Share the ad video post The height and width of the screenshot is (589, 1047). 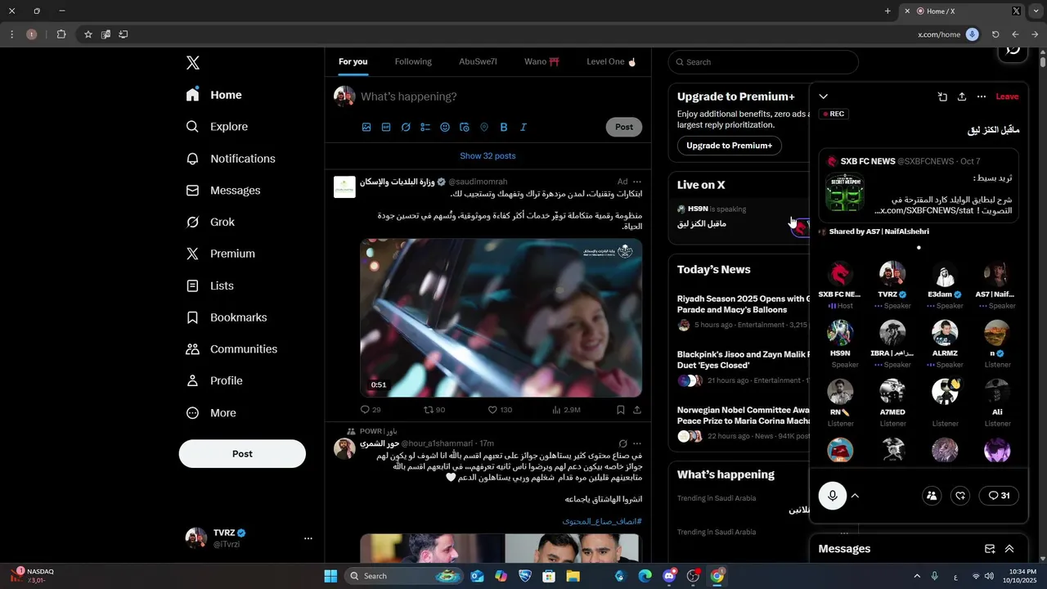[x=637, y=410]
